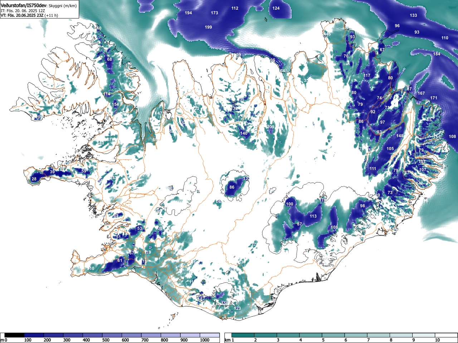Click the VT: Fös. 20.06.2025 23Z (+11 h) line

(29, 15)
